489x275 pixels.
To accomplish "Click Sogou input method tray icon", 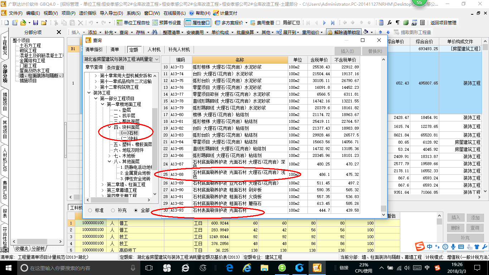I will click(437, 267).
